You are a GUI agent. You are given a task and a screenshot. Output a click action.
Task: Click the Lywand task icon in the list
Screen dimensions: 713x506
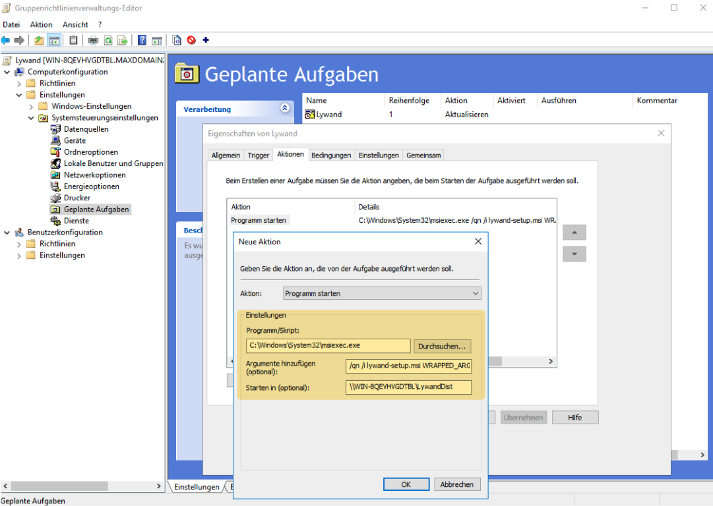(310, 115)
